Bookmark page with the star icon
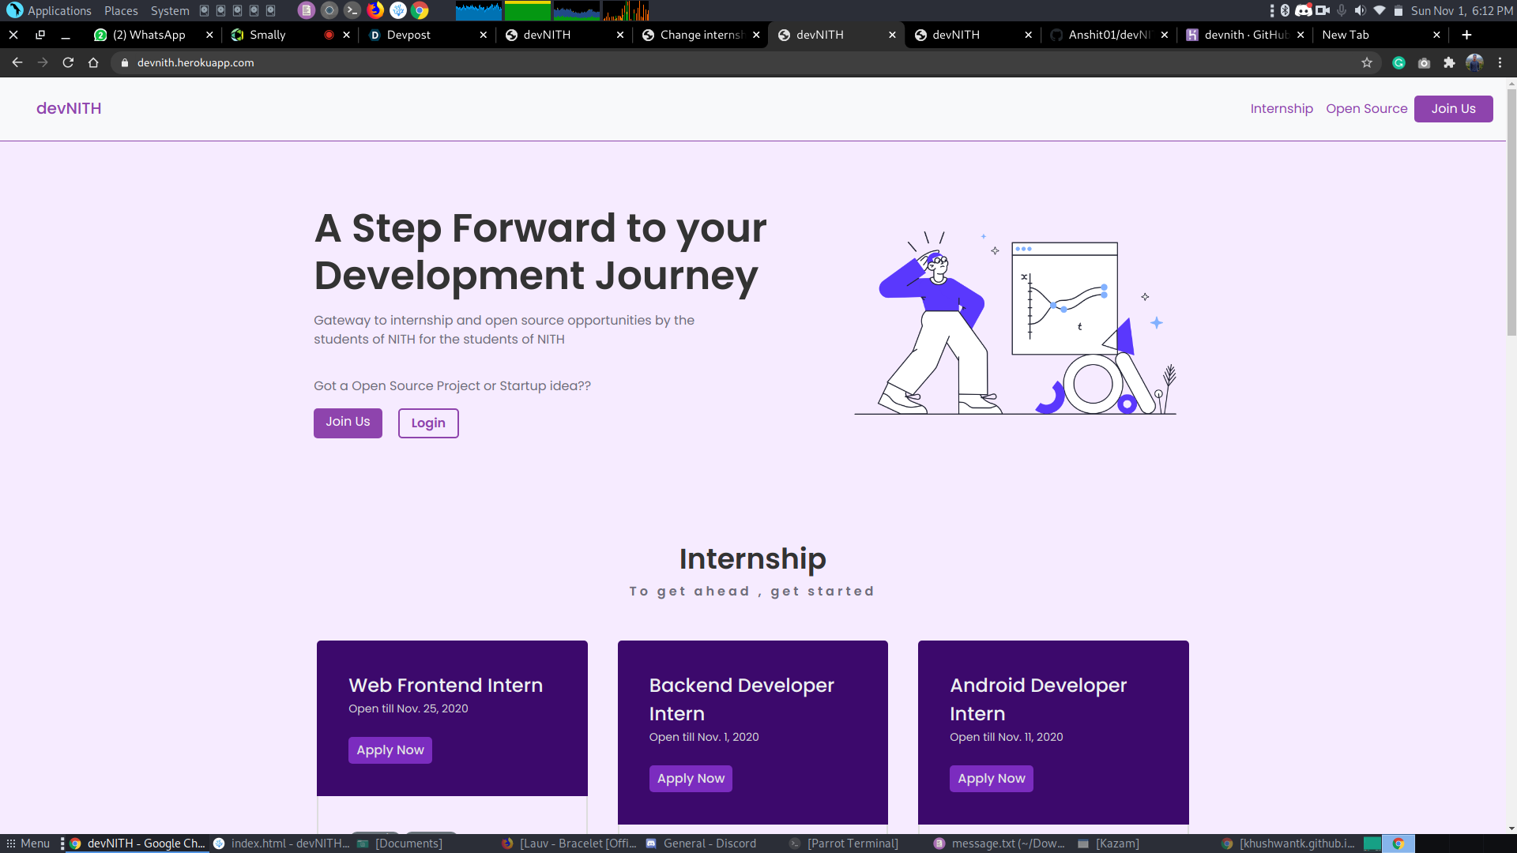Screen dimensions: 1517x853 coord(1367,62)
